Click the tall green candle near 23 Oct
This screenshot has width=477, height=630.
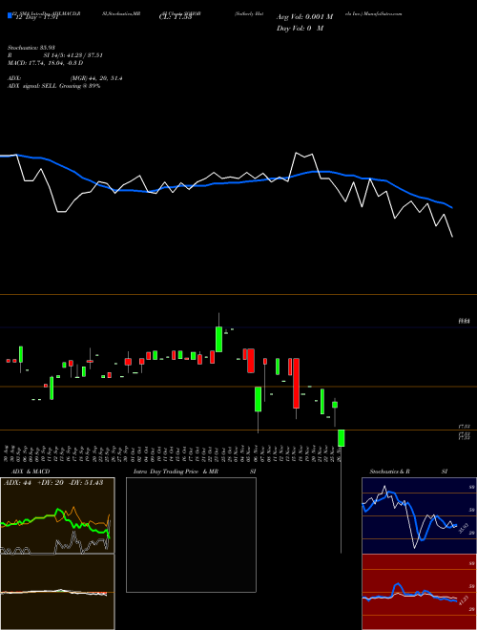pos(218,339)
